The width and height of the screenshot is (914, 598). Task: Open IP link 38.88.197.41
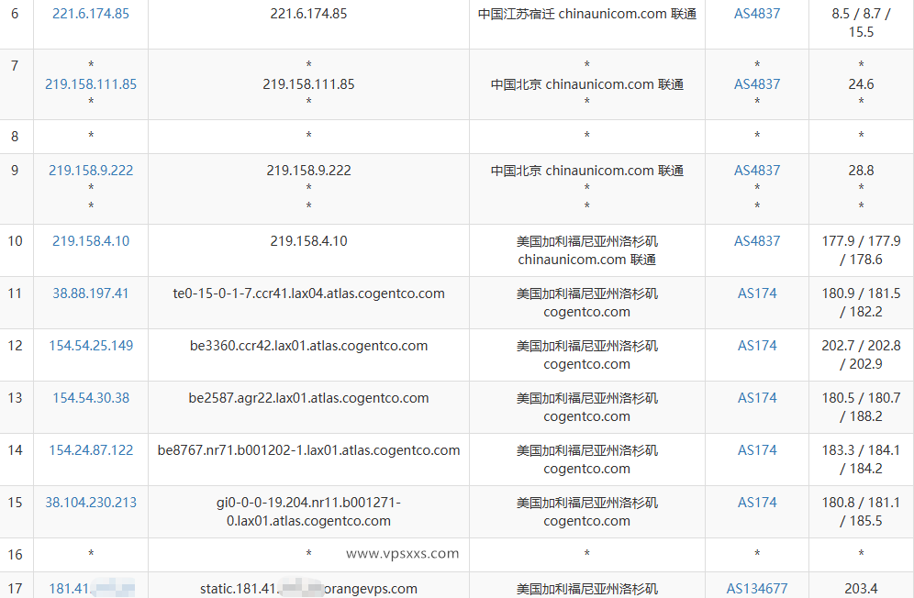pyautogui.click(x=91, y=293)
